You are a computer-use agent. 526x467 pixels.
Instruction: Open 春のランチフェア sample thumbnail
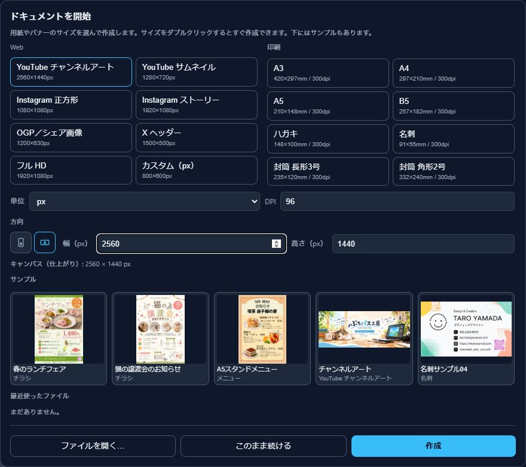(59, 339)
